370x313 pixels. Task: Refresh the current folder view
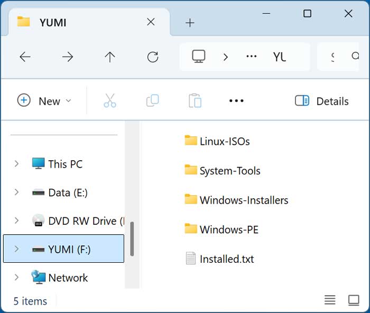click(153, 57)
